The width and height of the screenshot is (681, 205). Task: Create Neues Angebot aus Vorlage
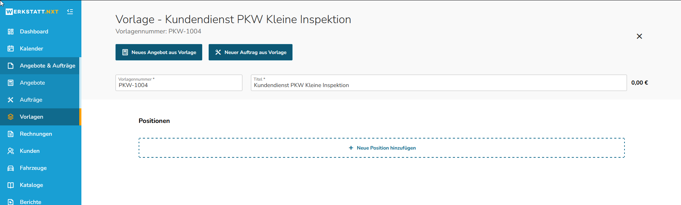[x=159, y=52]
